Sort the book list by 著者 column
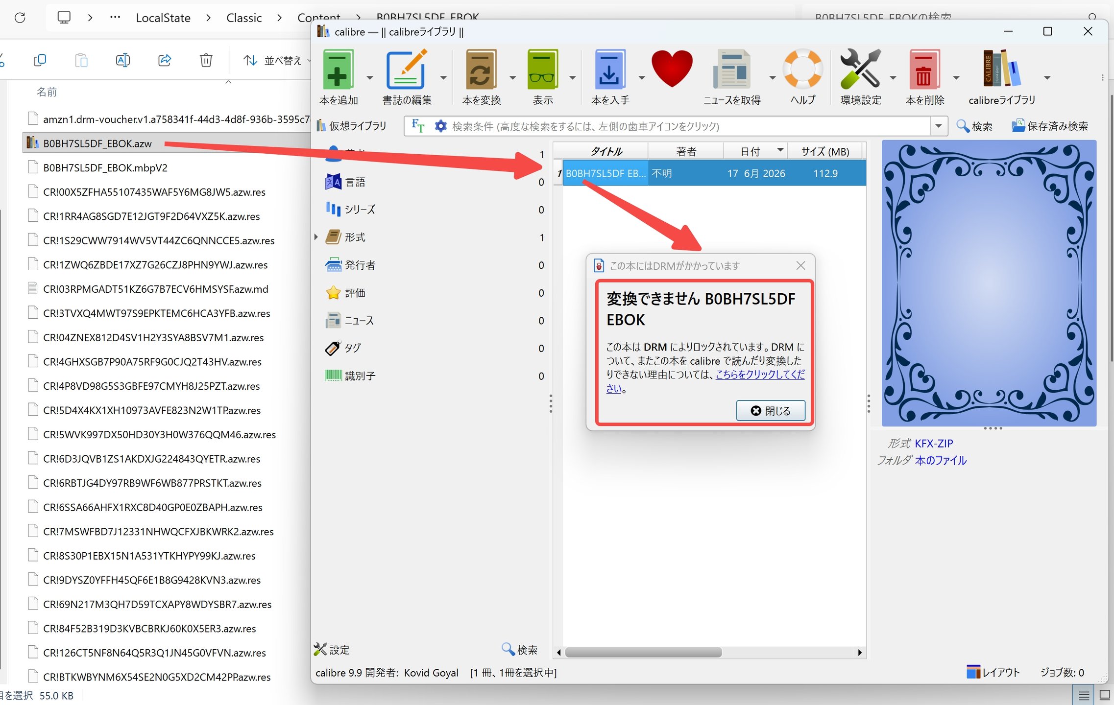The width and height of the screenshot is (1114, 705). 686,151
